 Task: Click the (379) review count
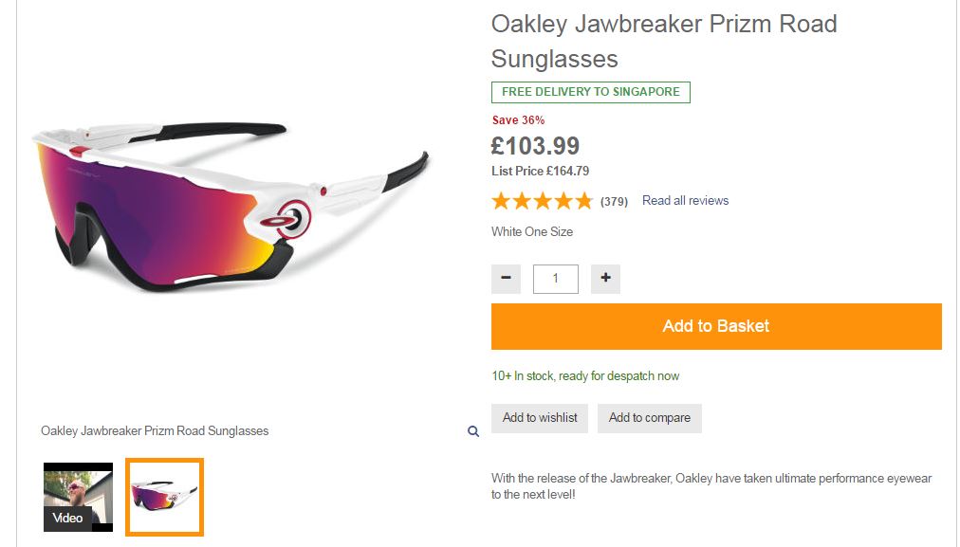coord(614,202)
